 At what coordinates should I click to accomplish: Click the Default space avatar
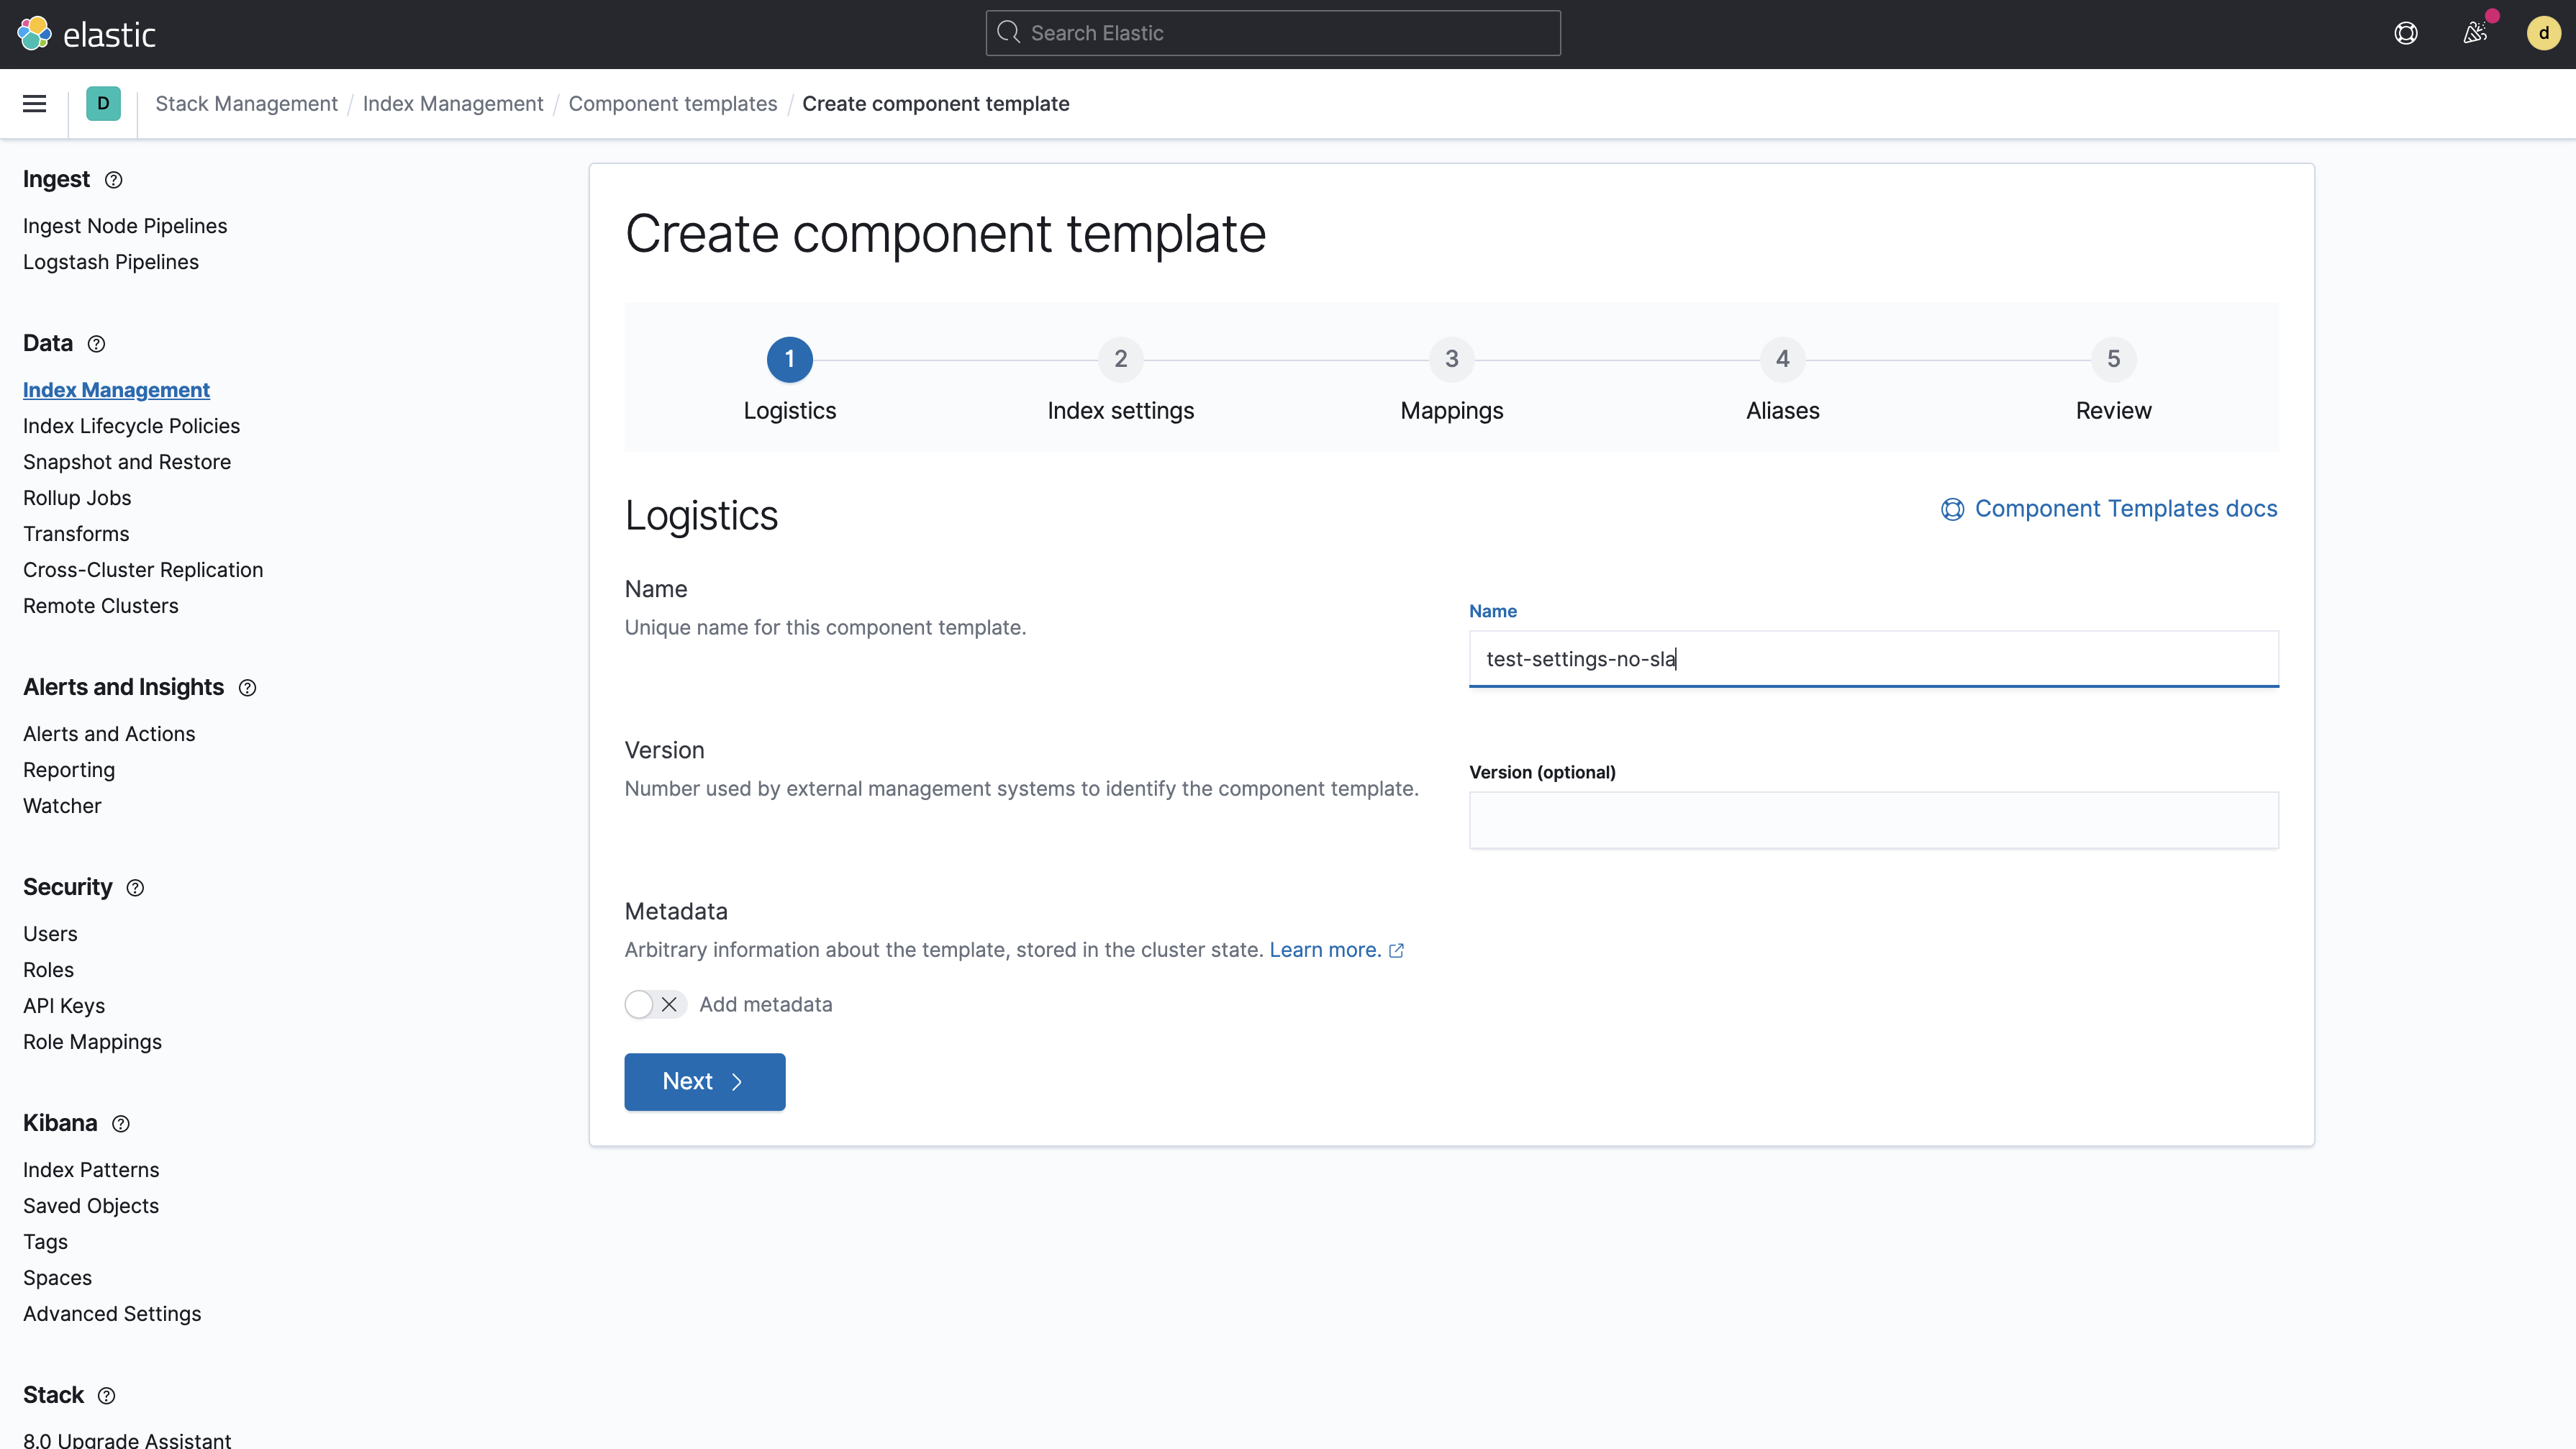103,104
